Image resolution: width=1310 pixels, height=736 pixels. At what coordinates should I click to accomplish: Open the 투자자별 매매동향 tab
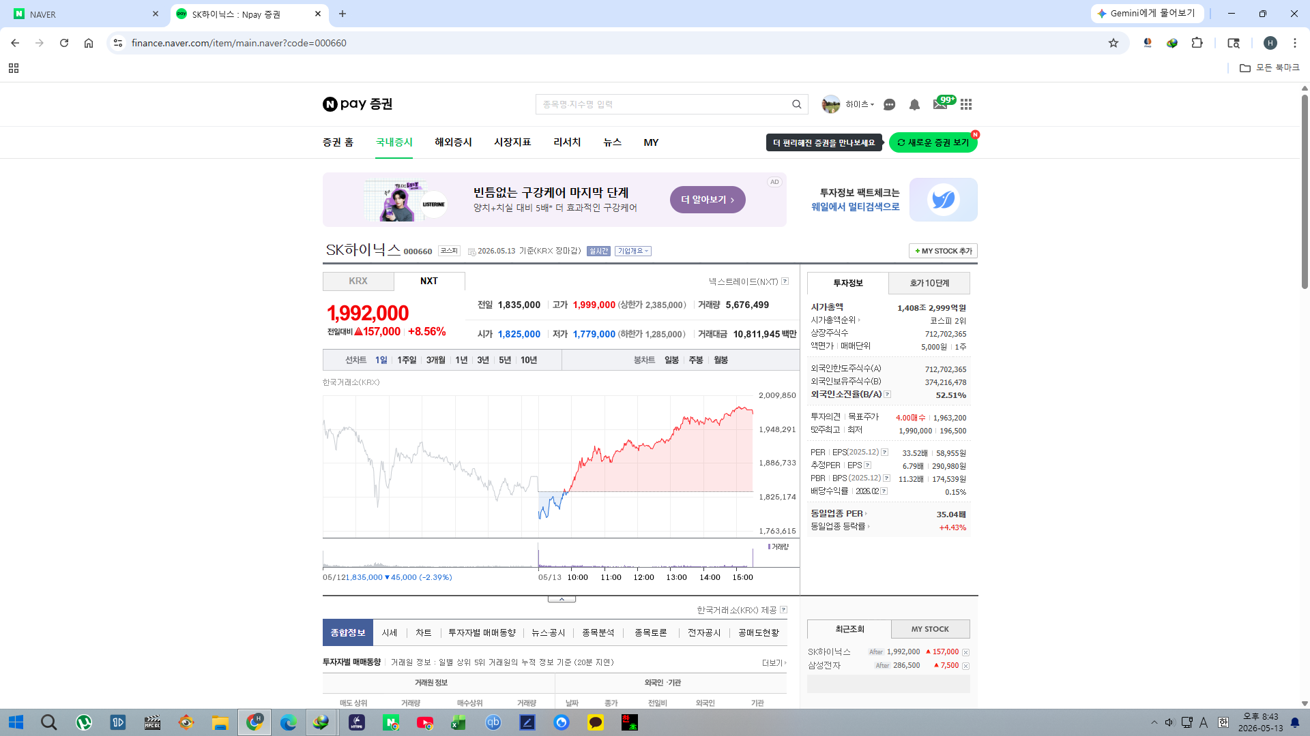pos(482,632)
